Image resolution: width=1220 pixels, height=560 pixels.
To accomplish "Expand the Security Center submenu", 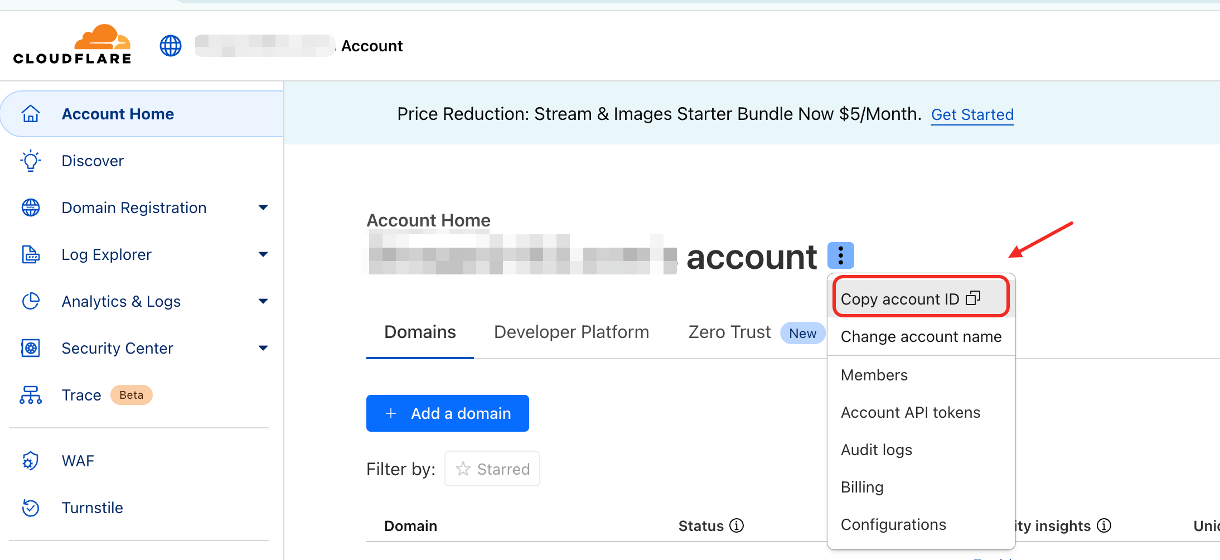I will [x=263, y=348].
